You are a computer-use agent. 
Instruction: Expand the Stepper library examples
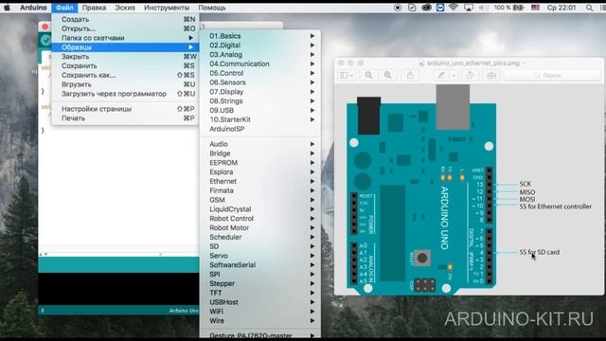(260, 283)
